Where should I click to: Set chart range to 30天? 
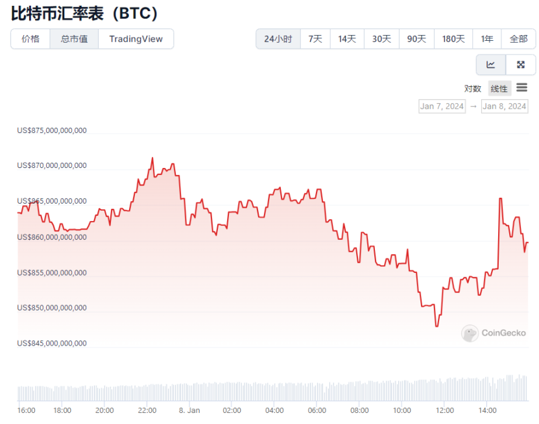tap(381, 39)
